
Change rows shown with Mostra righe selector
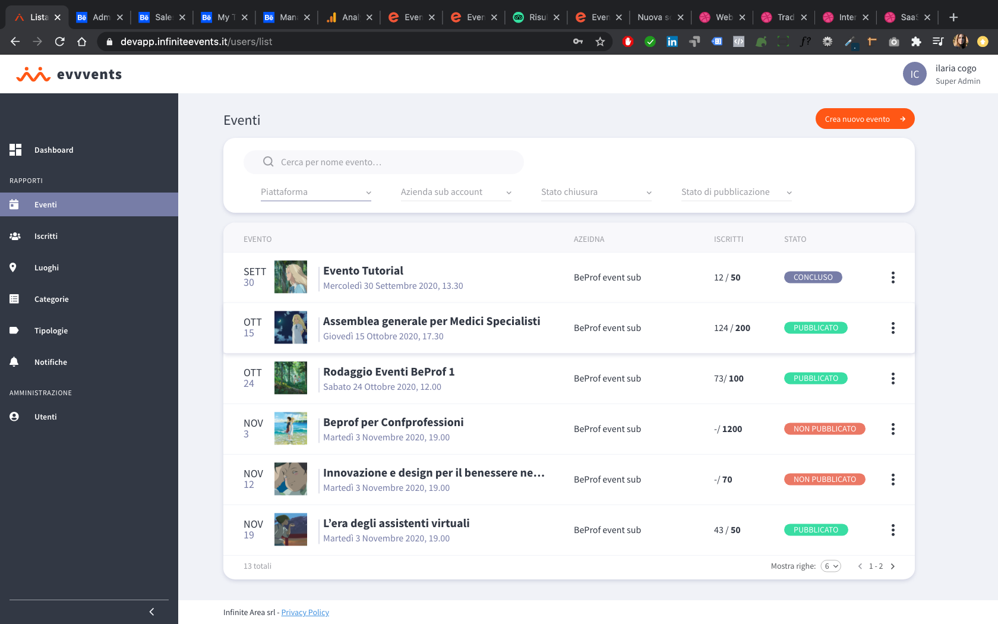click(831, 566)
